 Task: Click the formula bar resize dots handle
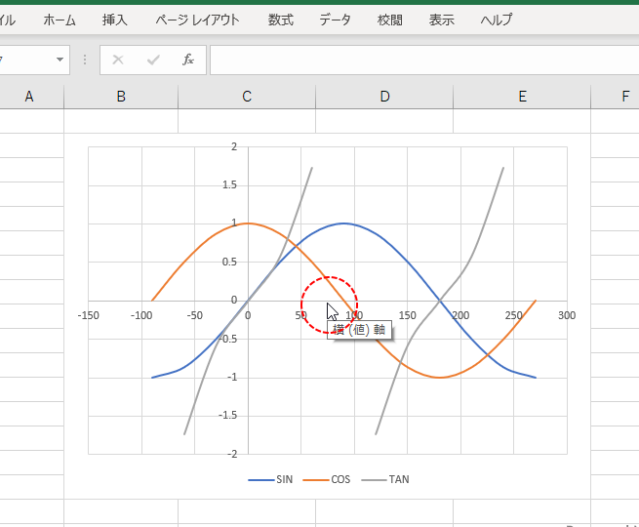click(x=85, y=60)
